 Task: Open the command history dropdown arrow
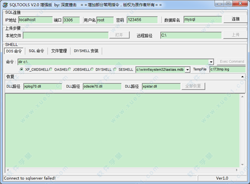pos(211,62)
